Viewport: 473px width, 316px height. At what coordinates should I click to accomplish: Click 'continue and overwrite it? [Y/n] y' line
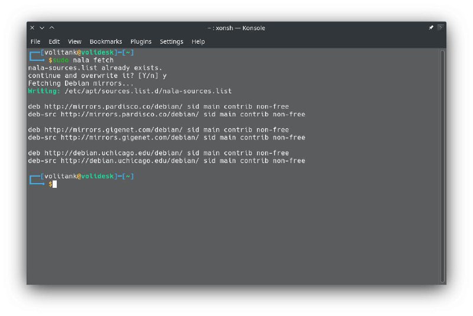(97, 76)
